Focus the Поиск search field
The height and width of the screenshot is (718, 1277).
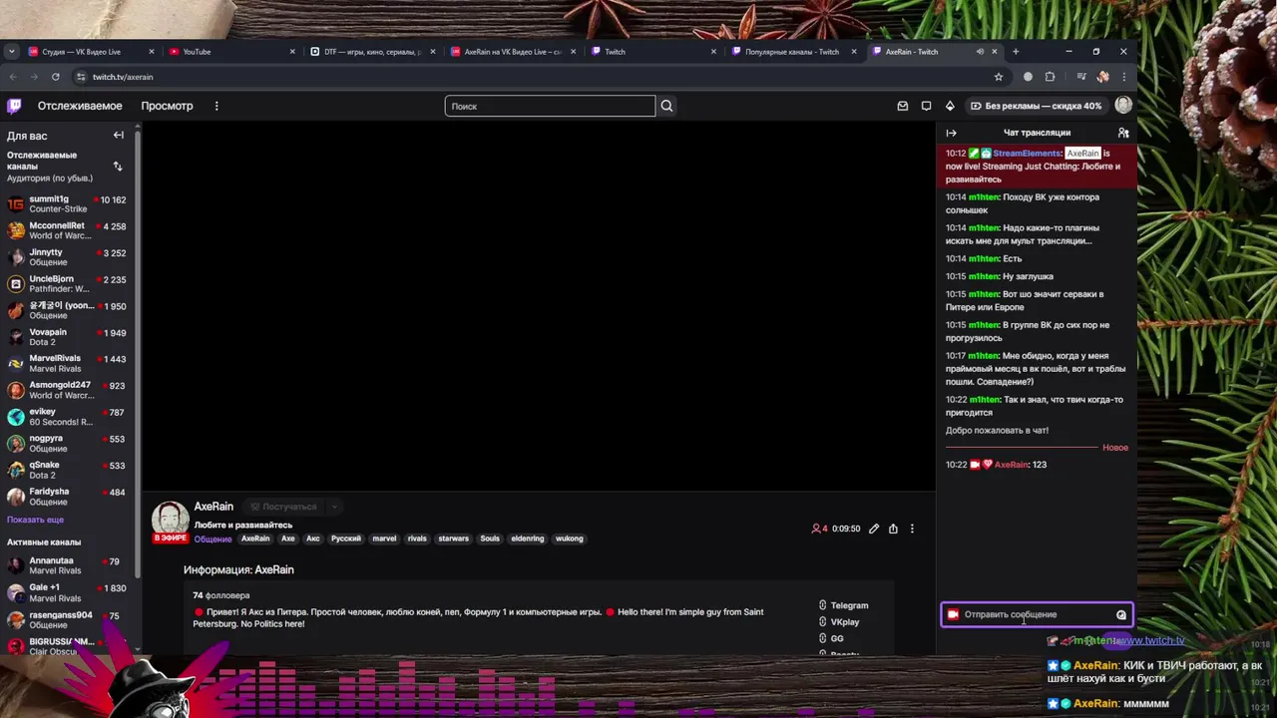550,106
